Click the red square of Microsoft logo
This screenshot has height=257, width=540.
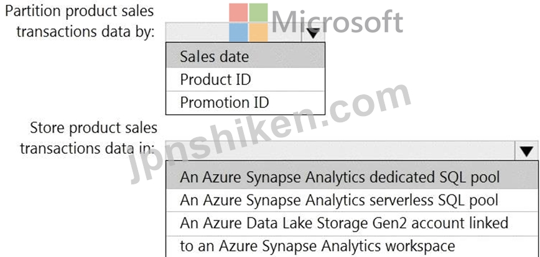238,12
